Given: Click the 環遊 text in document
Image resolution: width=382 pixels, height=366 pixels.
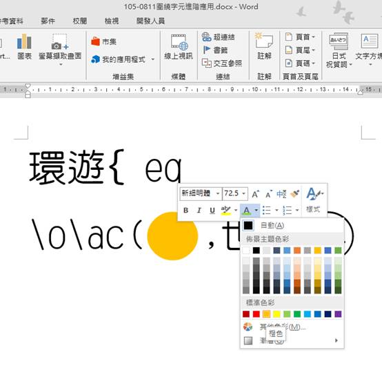Looking at the screenshot, I should pyautogui.click(x=67, y=167).
